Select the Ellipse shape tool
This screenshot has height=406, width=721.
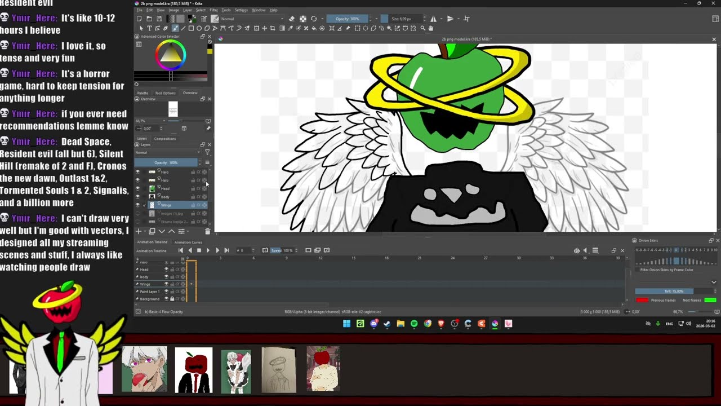coord(199,28)
